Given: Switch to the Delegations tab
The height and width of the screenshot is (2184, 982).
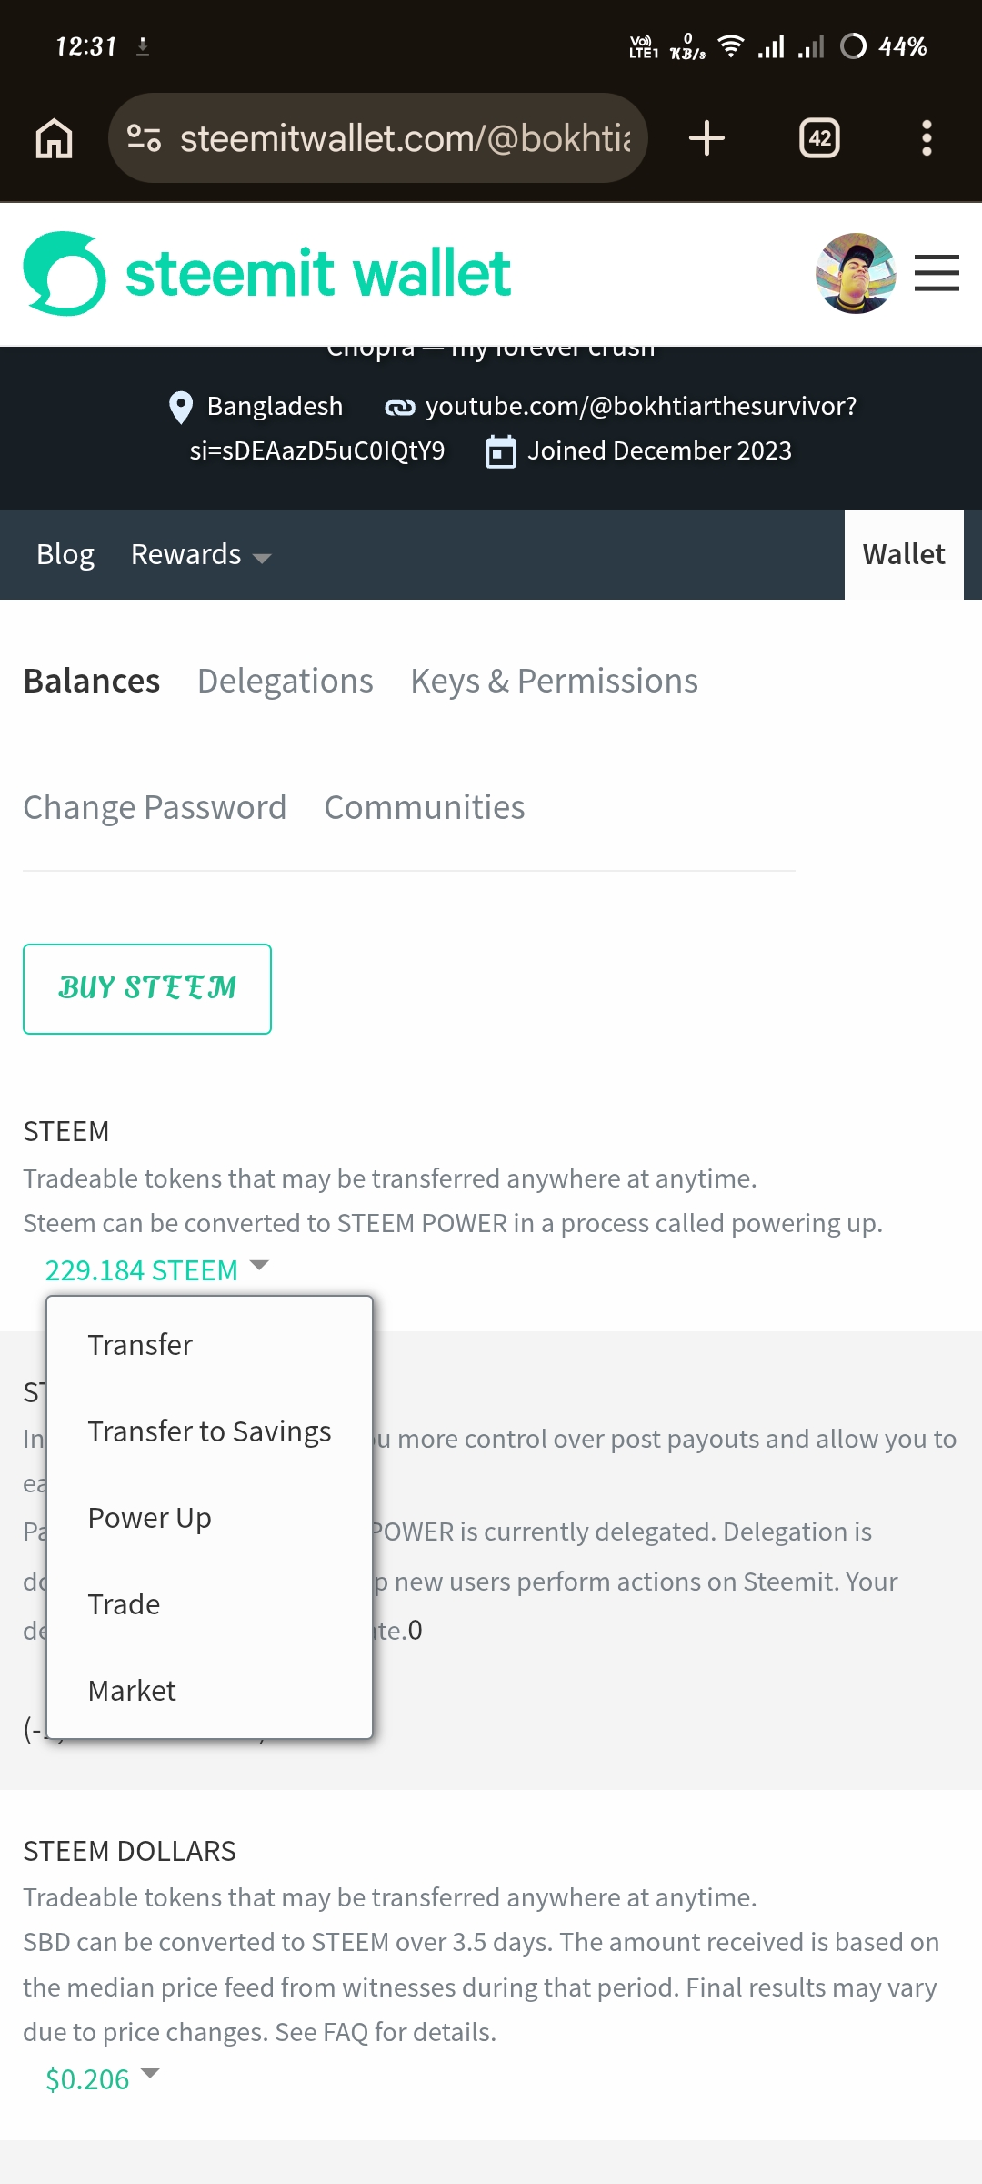Looking at the screenshot, I should coord(286,681).
